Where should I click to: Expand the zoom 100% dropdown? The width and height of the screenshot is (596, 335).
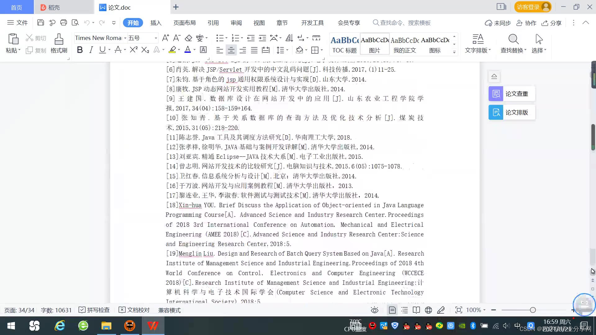click(484, 310)
